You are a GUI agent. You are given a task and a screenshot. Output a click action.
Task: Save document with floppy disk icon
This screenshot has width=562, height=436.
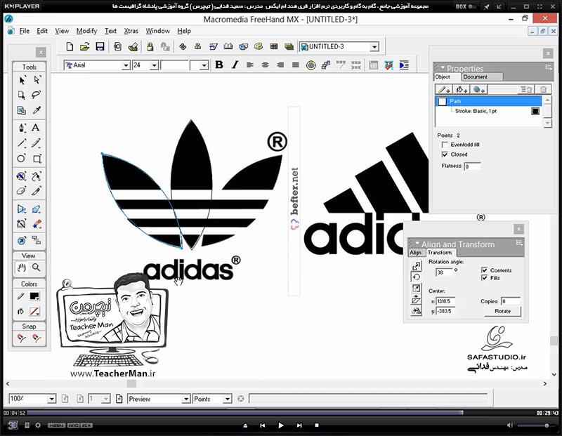click(100, 46)
